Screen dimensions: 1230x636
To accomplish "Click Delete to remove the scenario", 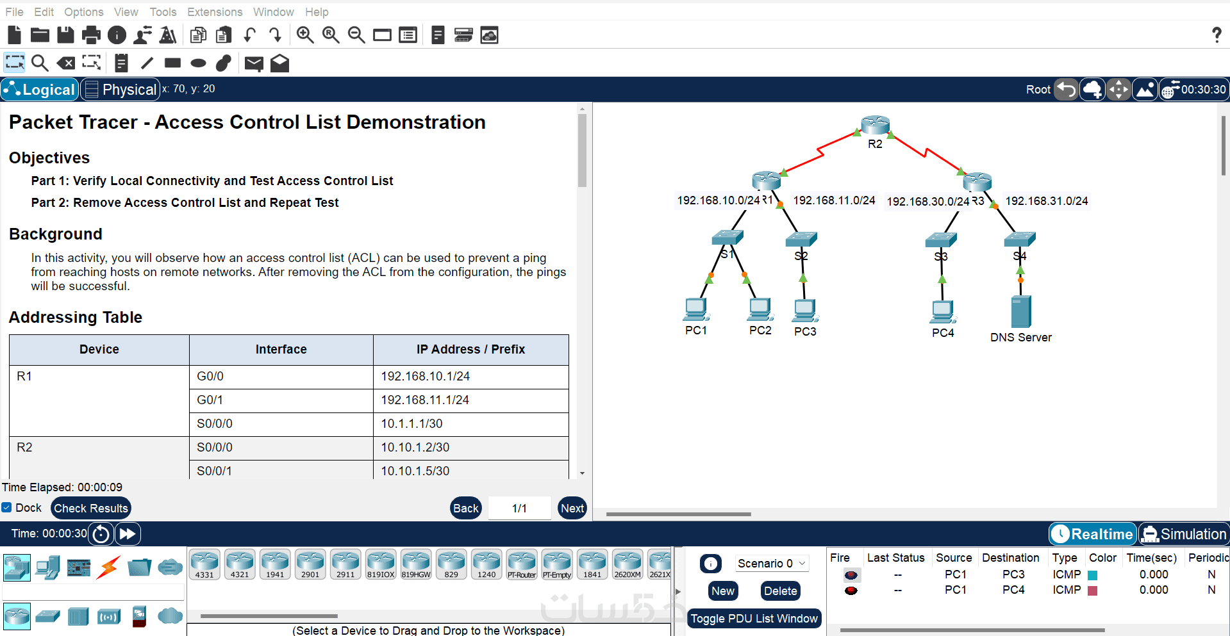I will [x=781, y=591].
